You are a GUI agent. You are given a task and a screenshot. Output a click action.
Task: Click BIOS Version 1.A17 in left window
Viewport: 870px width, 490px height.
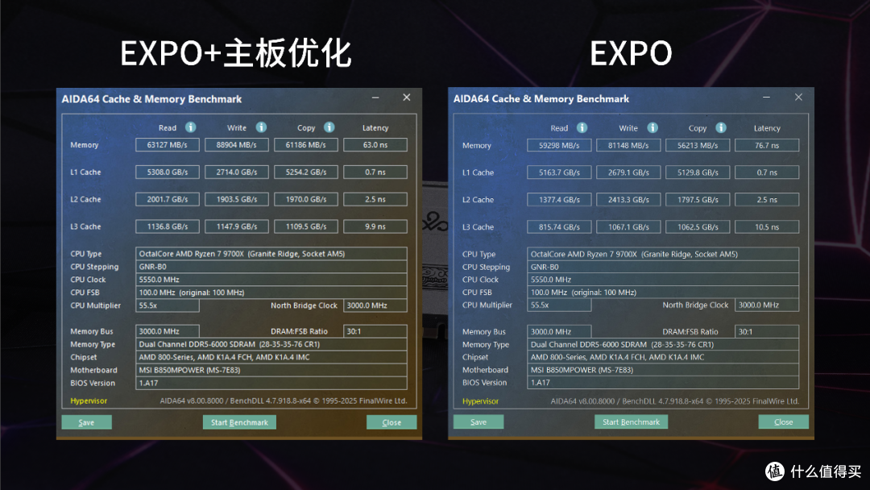[271, 383]
